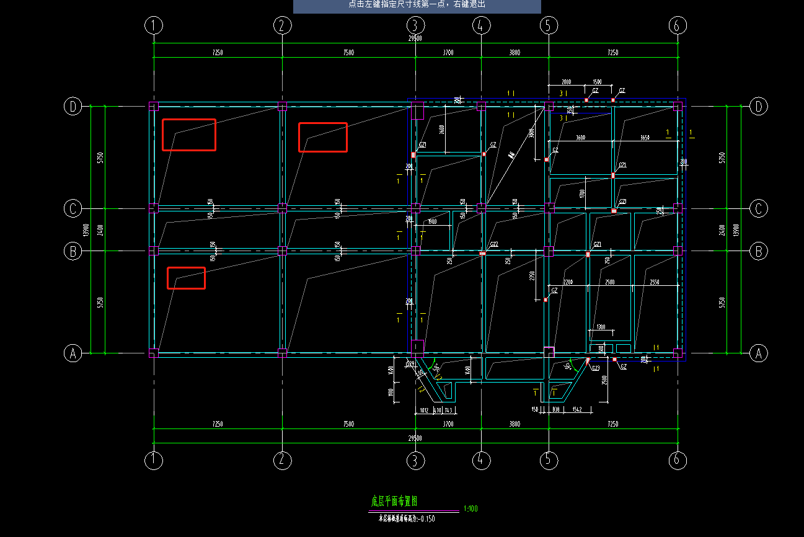Screen dimensions: 804x537
Task: Click the command prompt bar 点击左键指定尺寸线第一点
Action: click(x=417, y=5)
